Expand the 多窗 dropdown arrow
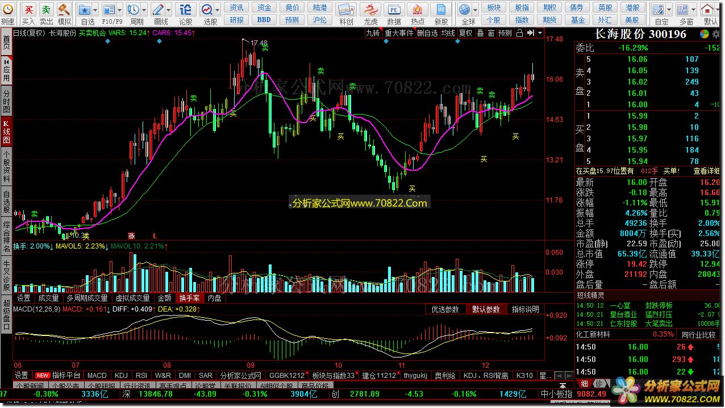The height and width of the screenshot is (408, 725). [x=694, y=10]
